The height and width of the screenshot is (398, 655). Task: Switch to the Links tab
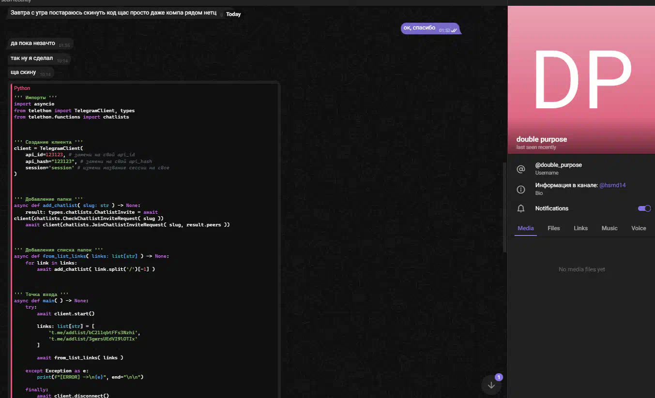pyautogui.click(x=581, y=228)
